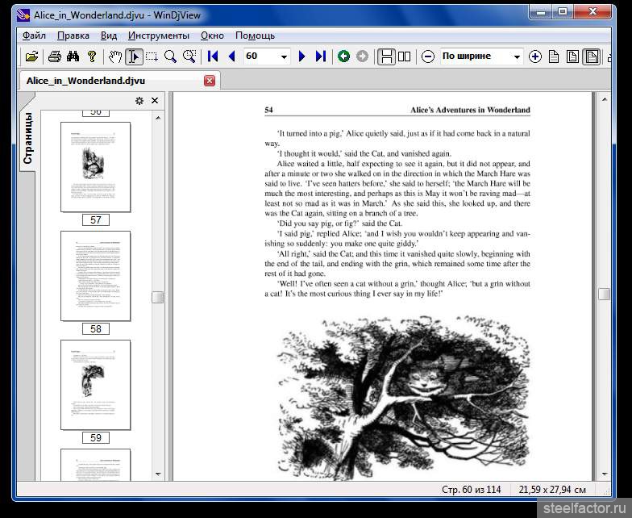
Task: Open the 'По ширине' zoom dropdown
Action: [517, 56]
